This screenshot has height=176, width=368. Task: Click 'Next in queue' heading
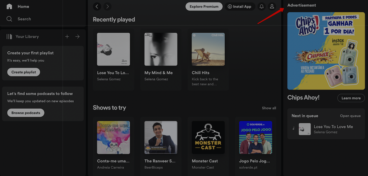pyautogui.click(x=305, y=116)
